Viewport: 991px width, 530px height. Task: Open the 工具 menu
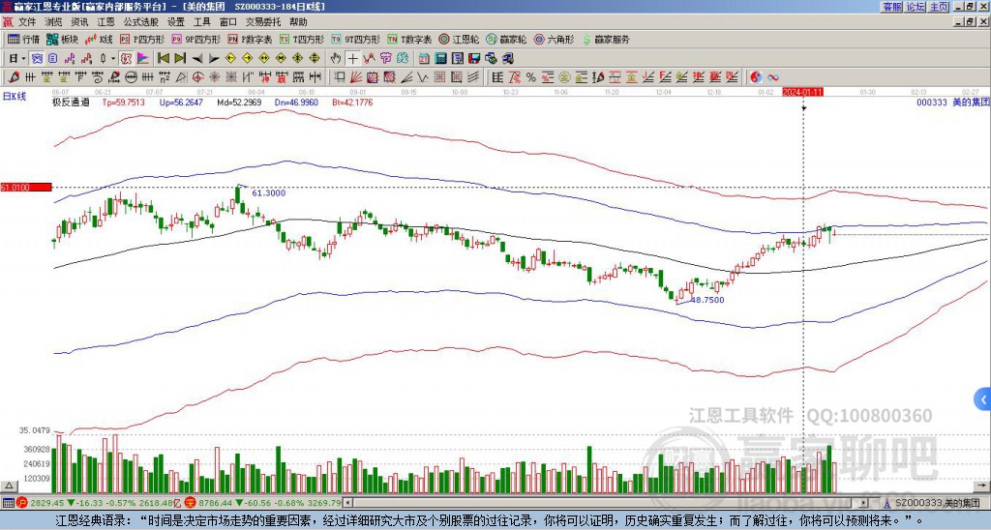pyautogui.click(x=201, y=22)
